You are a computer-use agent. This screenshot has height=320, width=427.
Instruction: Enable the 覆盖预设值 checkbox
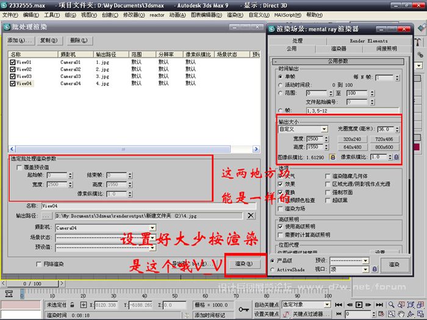(x=19, y=168)
